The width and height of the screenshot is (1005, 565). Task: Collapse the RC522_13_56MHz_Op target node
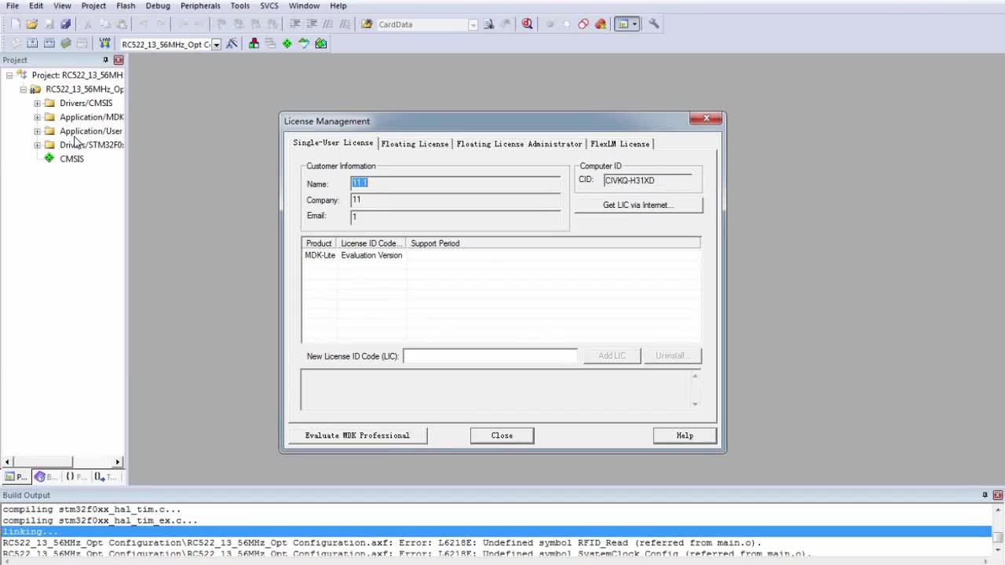point(24,89)
